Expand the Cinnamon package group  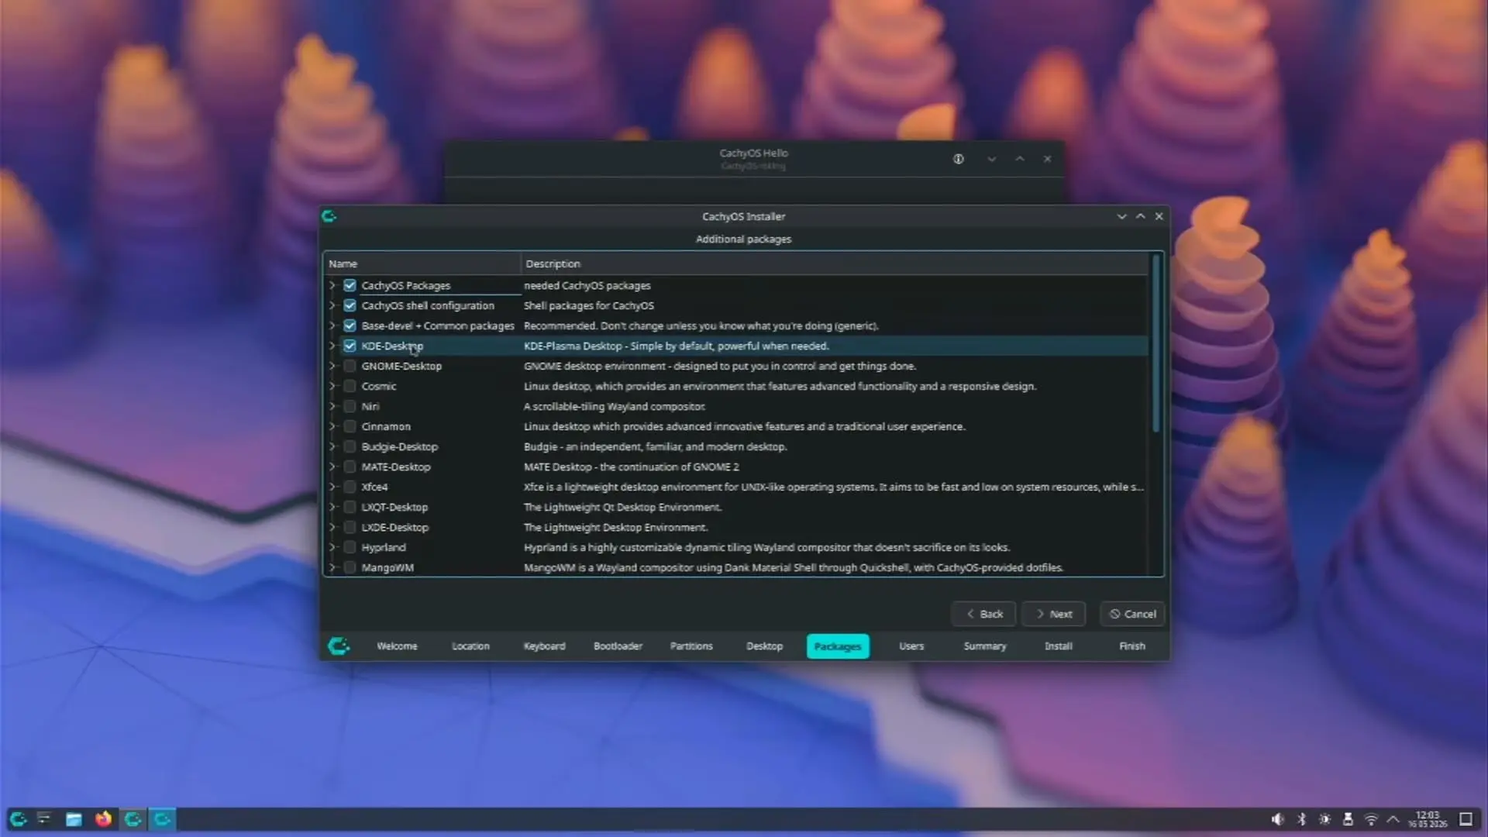[x=332, y=426]
